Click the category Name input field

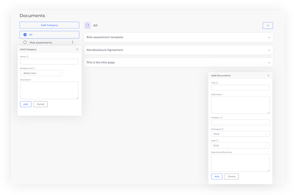click(49, 62)
